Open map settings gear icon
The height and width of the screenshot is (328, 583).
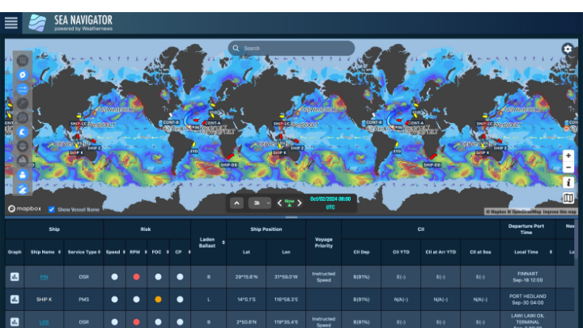[x=568, y=49]
